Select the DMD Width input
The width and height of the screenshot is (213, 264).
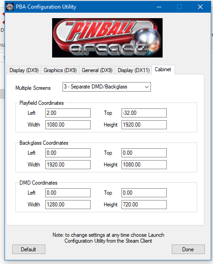pos(68,205)
